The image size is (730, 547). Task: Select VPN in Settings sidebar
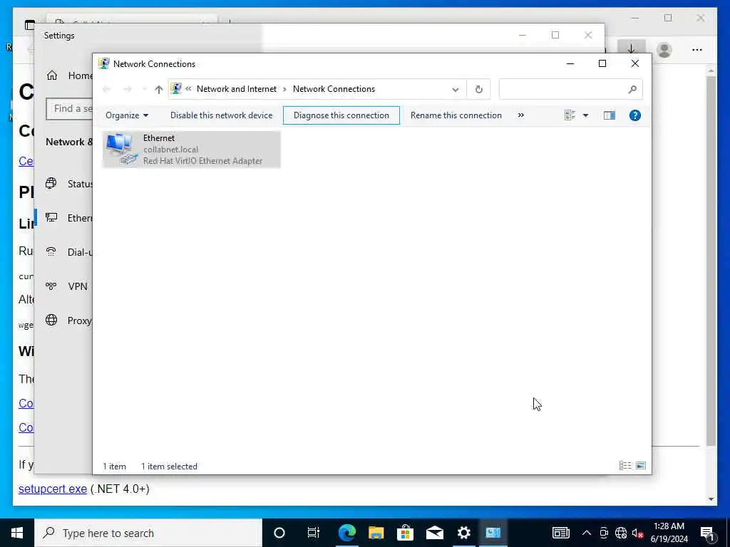[66, 286]
